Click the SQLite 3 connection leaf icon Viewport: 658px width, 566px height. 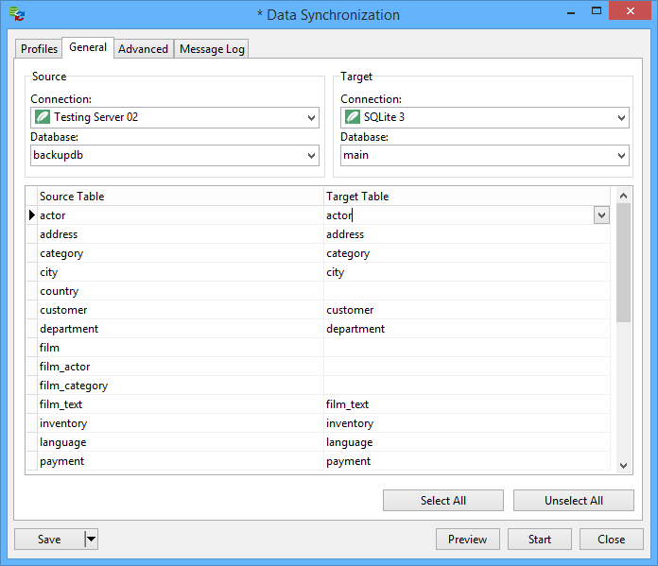(x=353, y=116)
